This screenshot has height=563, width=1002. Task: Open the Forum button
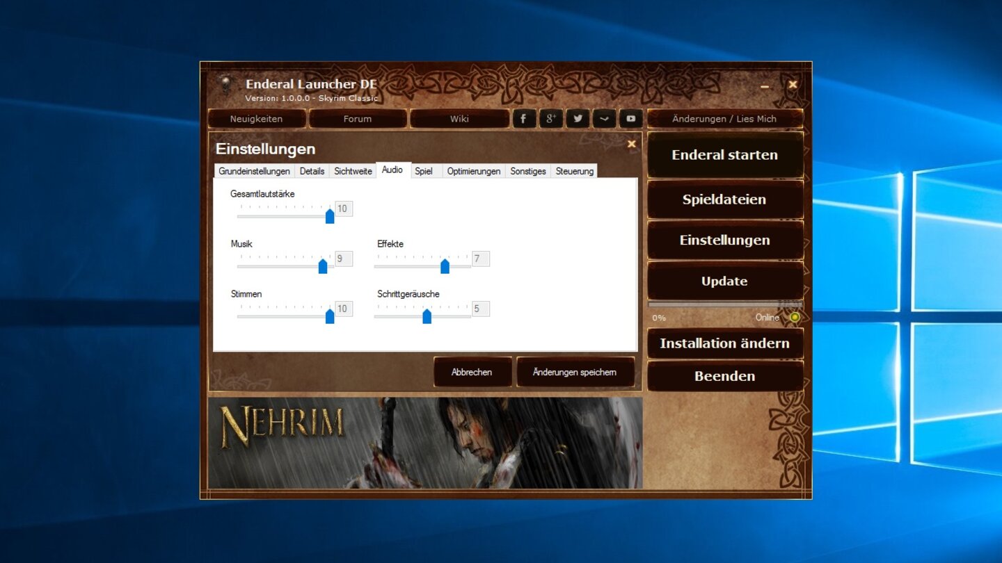coord(358,119)
